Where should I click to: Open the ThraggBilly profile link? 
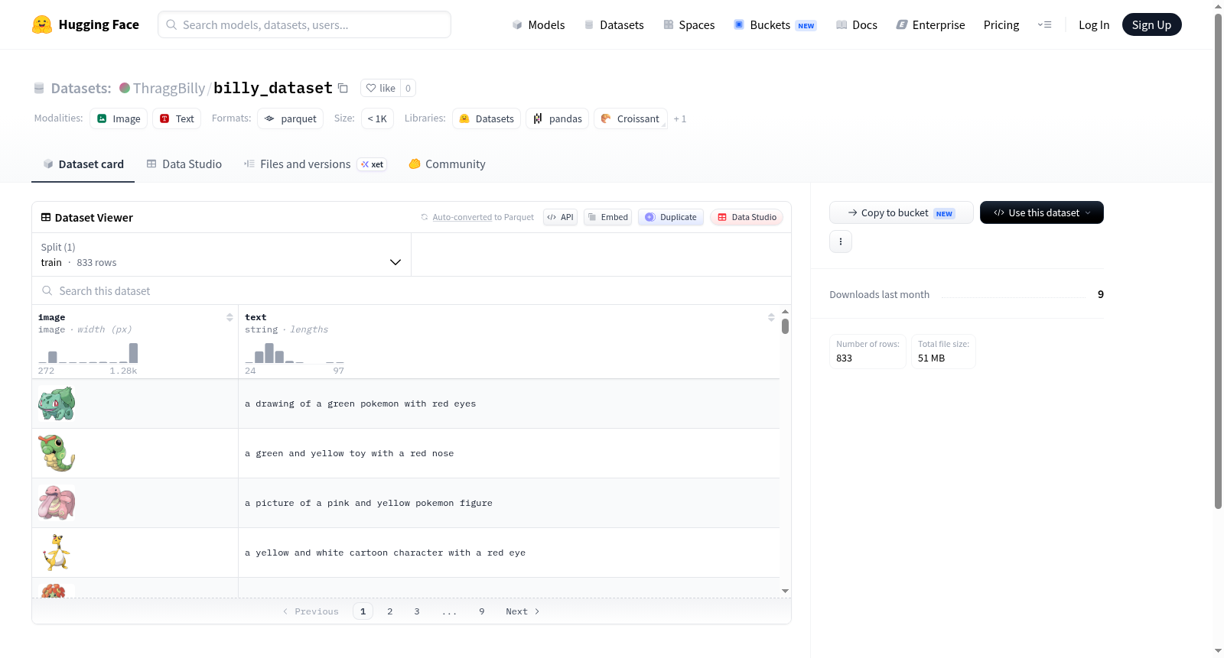tap(169, 88)
